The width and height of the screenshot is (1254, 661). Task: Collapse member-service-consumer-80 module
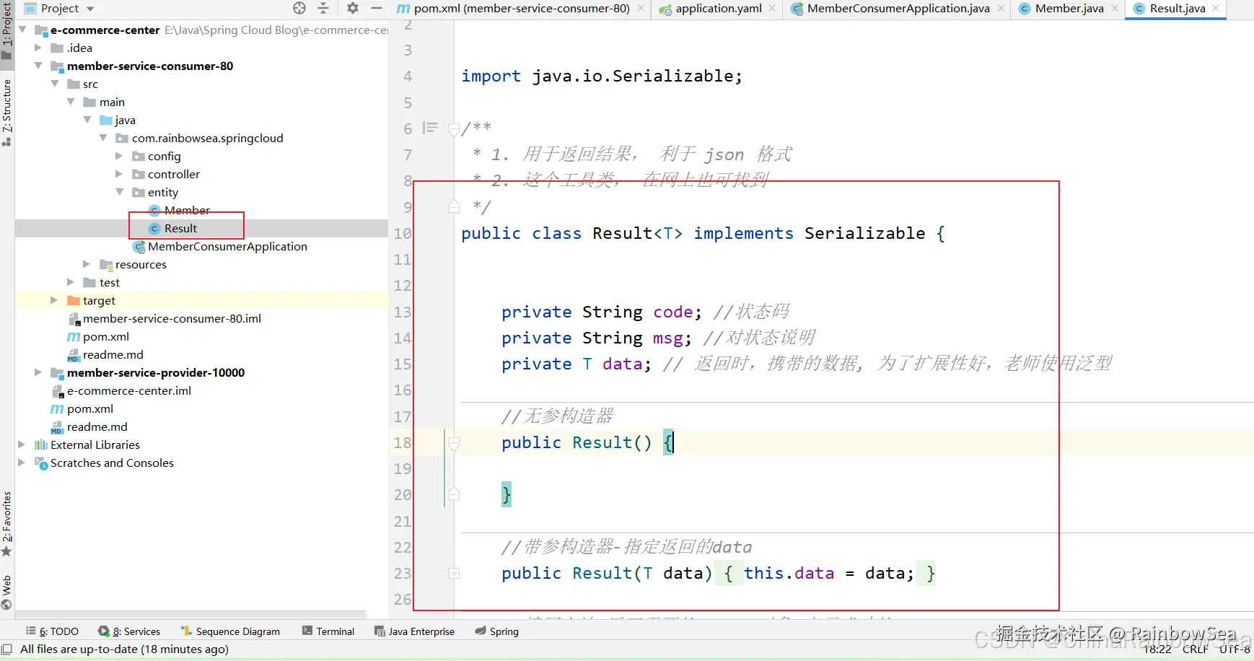(x=38, y=66)
